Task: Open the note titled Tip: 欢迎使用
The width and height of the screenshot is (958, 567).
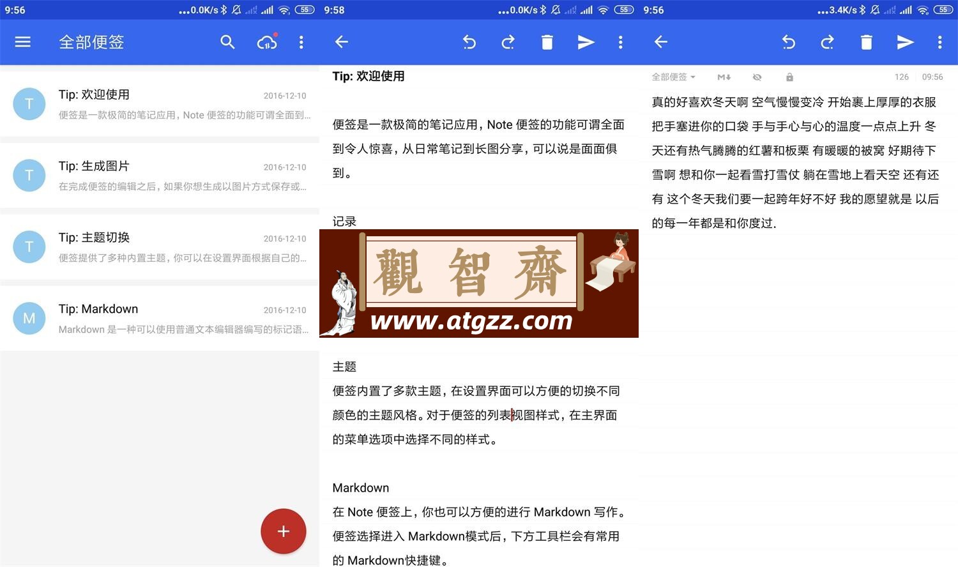Action: click(160, 104)
